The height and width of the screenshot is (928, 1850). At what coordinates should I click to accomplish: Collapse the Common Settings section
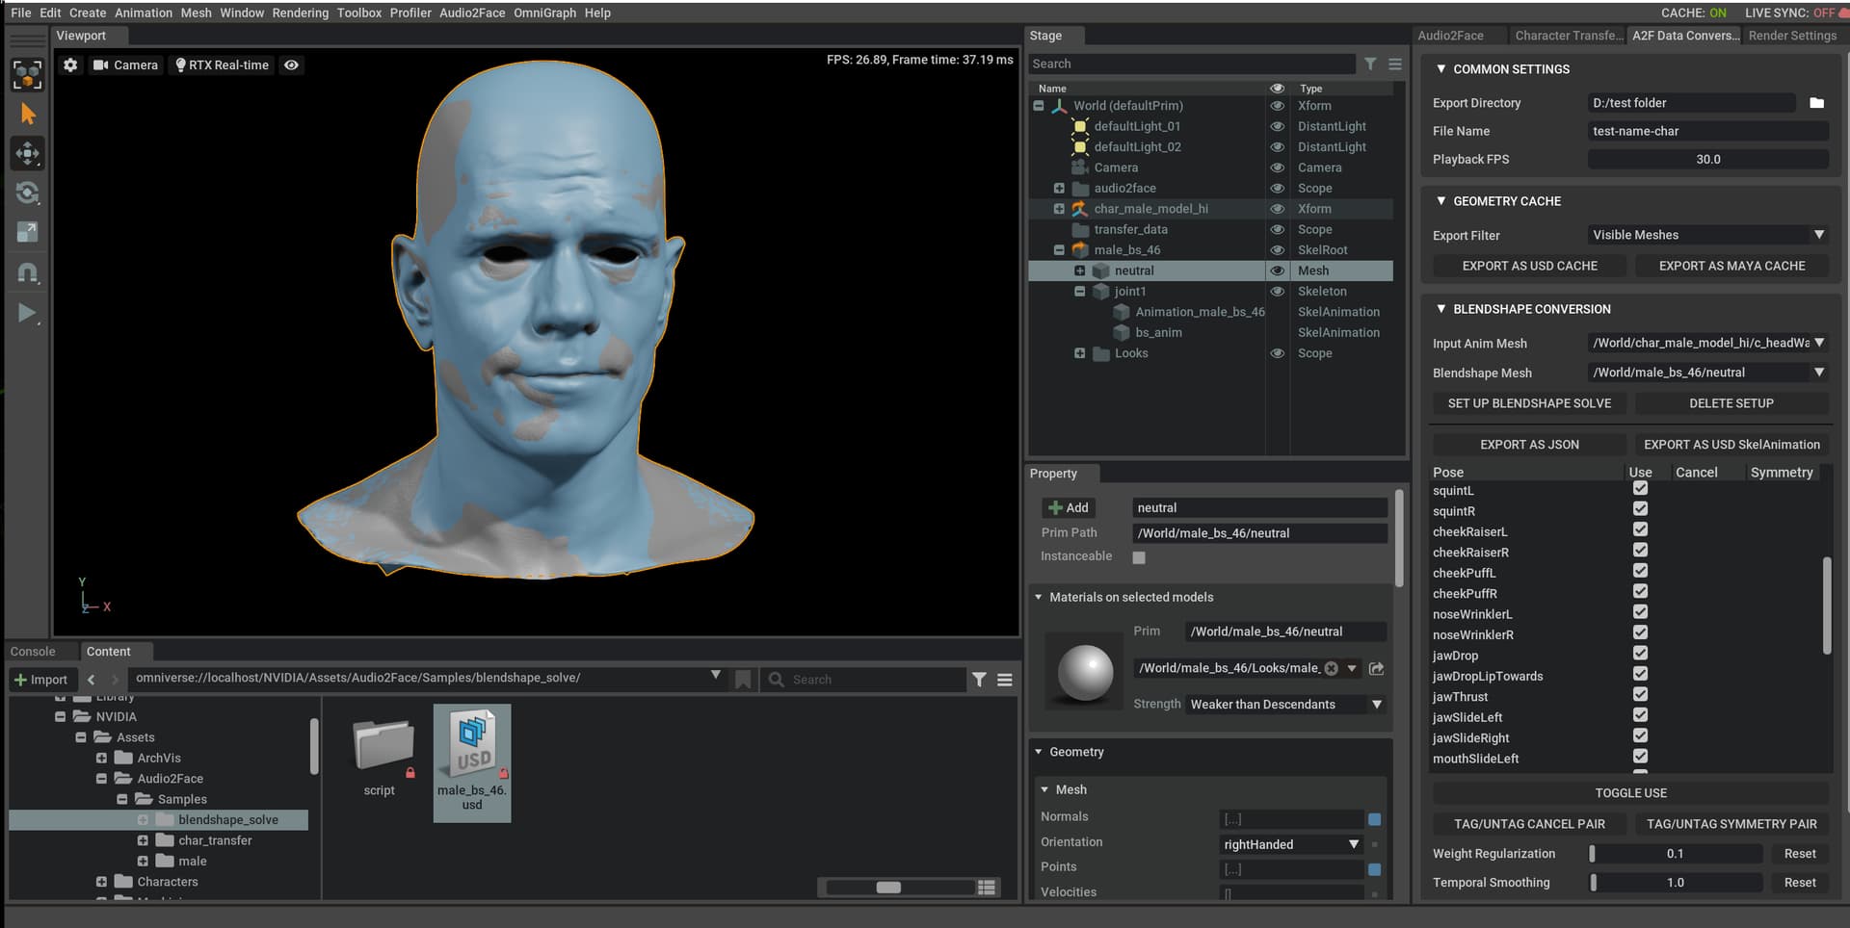tap(1441, 69)
